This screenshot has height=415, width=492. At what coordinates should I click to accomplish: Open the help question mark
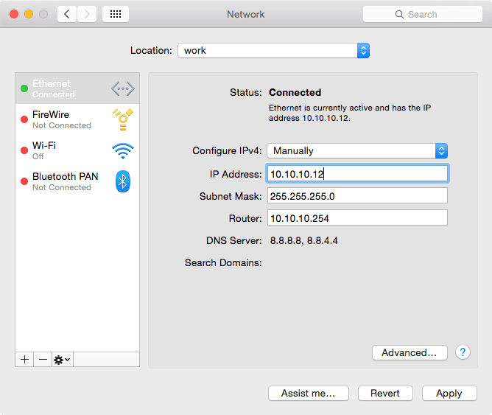pyautogui.click(x=463, y=352)
